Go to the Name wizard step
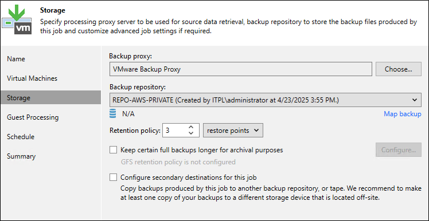Viewport: 429px width, 221px height. 16,59
